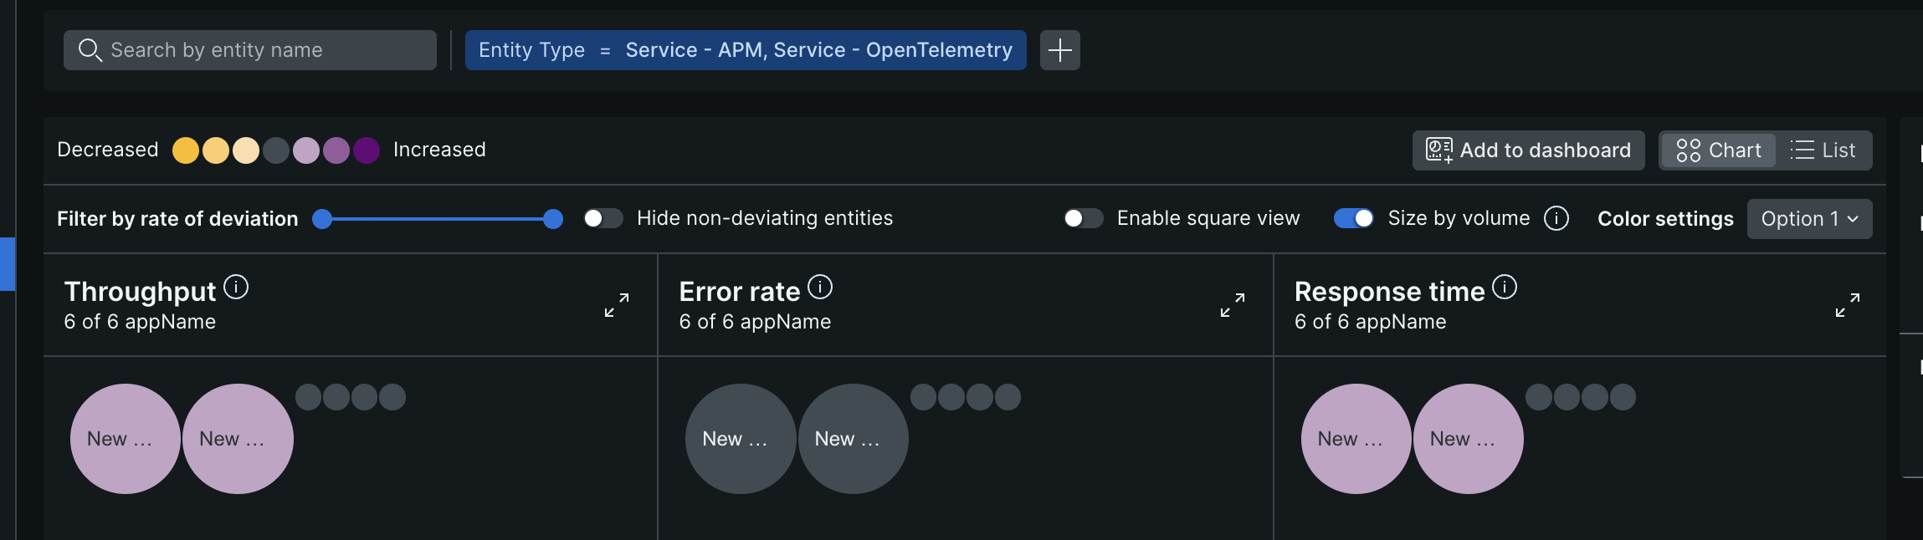Disable Size by volume toggle
The height and width of the screenshot is (540, 1923).
pos(1354,218)
